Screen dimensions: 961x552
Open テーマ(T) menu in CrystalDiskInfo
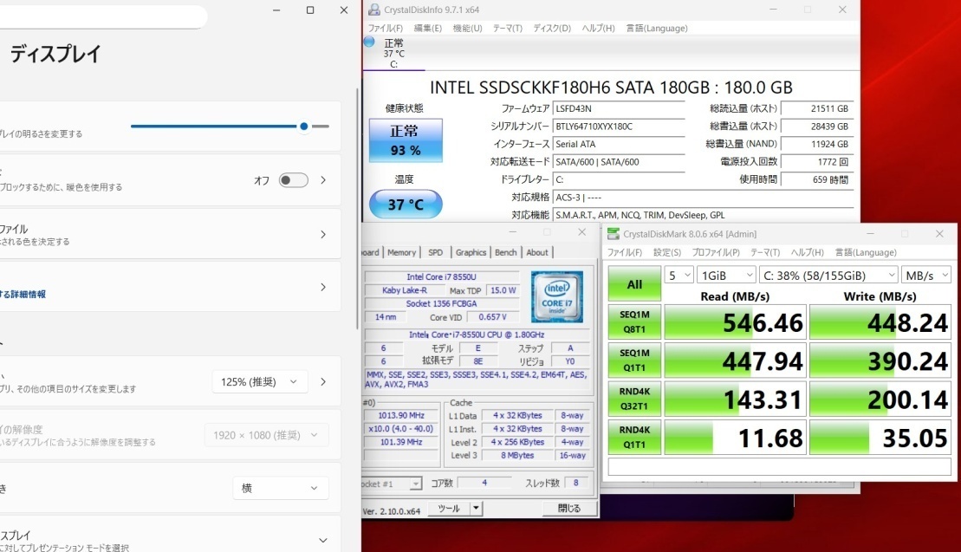coord(508,29)
